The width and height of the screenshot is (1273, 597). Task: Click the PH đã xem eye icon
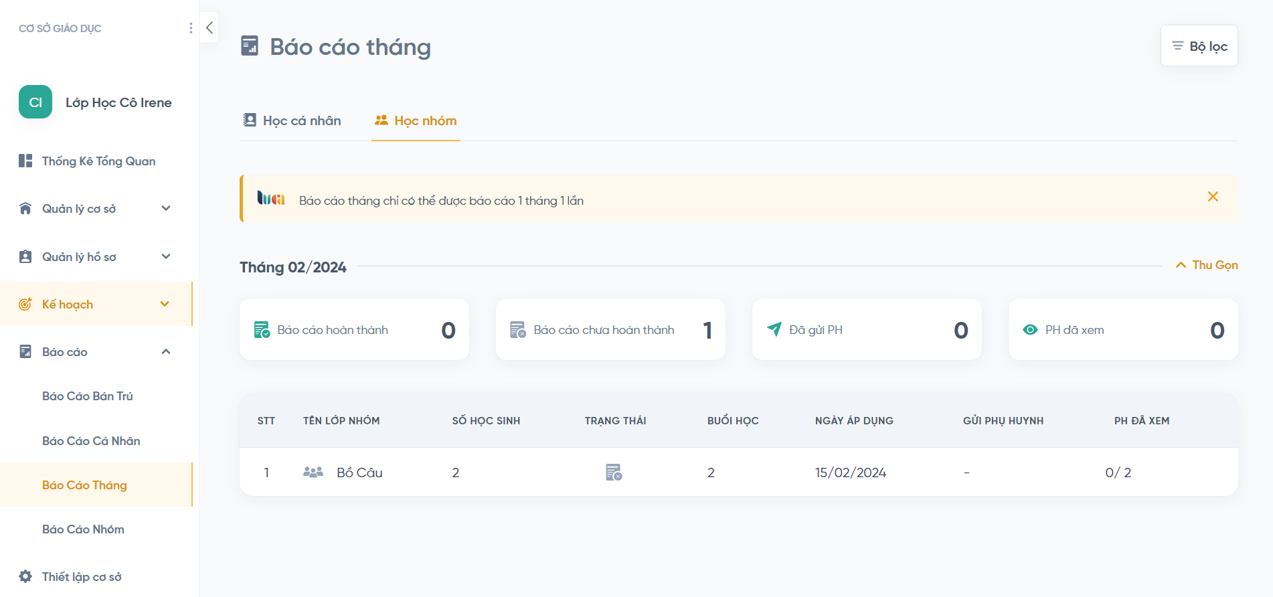click(1030, 330)
